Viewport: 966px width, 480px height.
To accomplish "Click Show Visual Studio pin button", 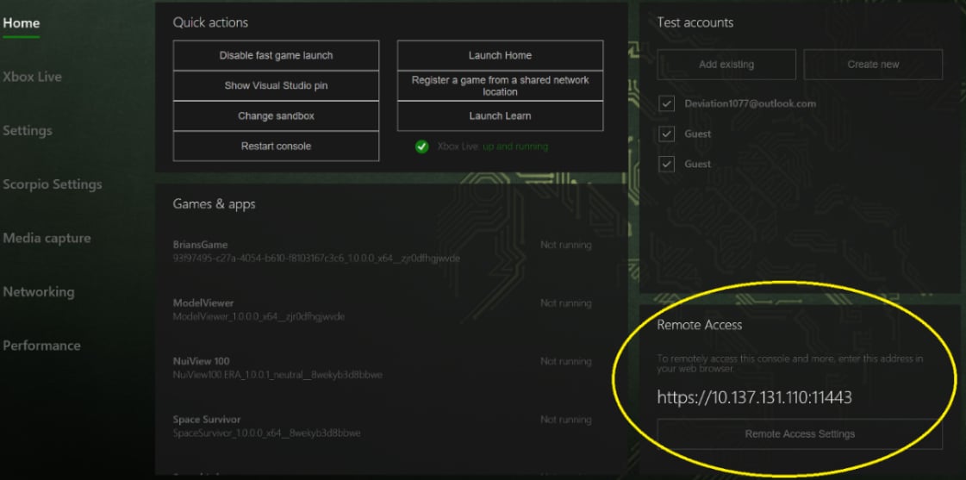I will point(276,85).
